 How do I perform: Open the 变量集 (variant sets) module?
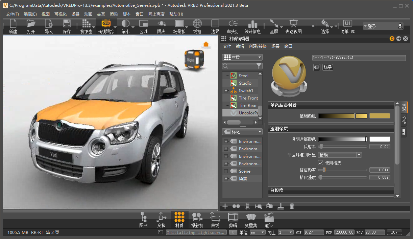(x=251, y=220)
